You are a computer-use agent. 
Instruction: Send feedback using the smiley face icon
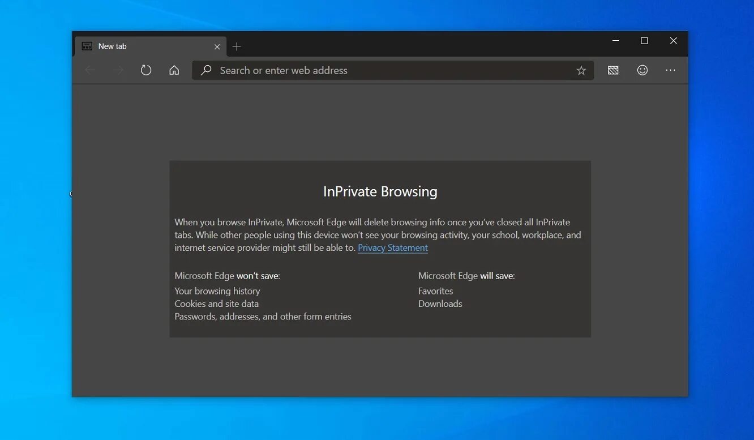[x=642, y=70]
